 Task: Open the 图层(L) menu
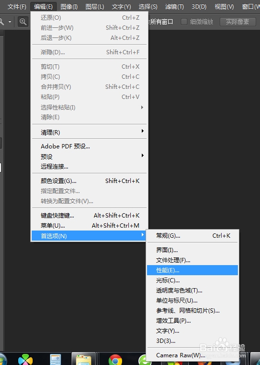pyautogui.click(x=95, y=7)
